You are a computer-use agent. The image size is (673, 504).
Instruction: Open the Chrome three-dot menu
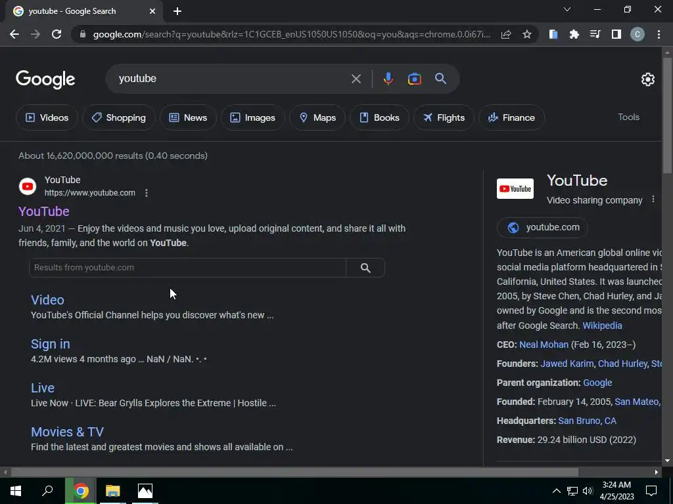(659, 34)
